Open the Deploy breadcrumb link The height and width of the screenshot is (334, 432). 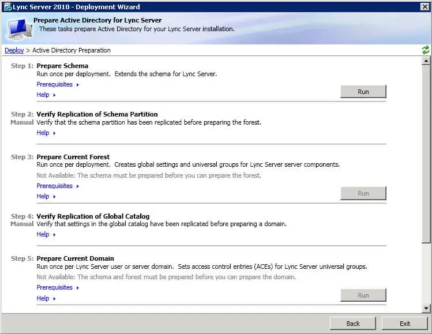[14, 50]
